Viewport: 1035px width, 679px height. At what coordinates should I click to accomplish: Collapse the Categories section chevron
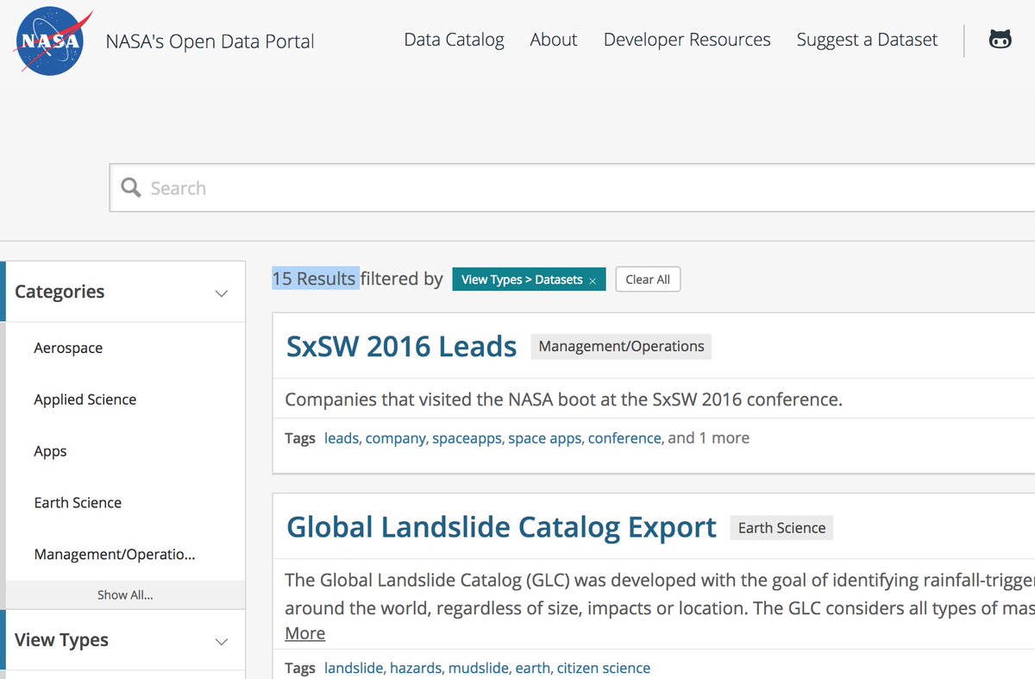coord(222,293)
